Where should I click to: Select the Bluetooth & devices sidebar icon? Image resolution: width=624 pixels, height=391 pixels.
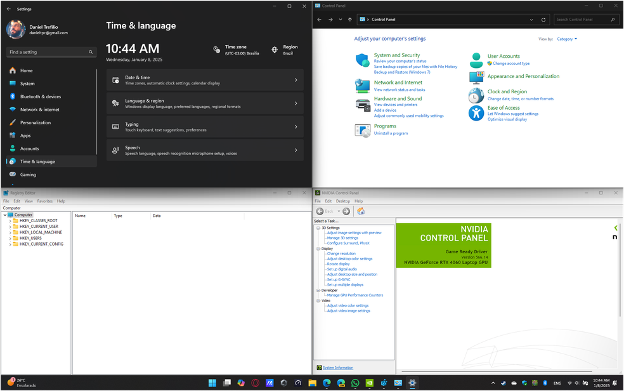pyautogui.click(x=13, y=96)
